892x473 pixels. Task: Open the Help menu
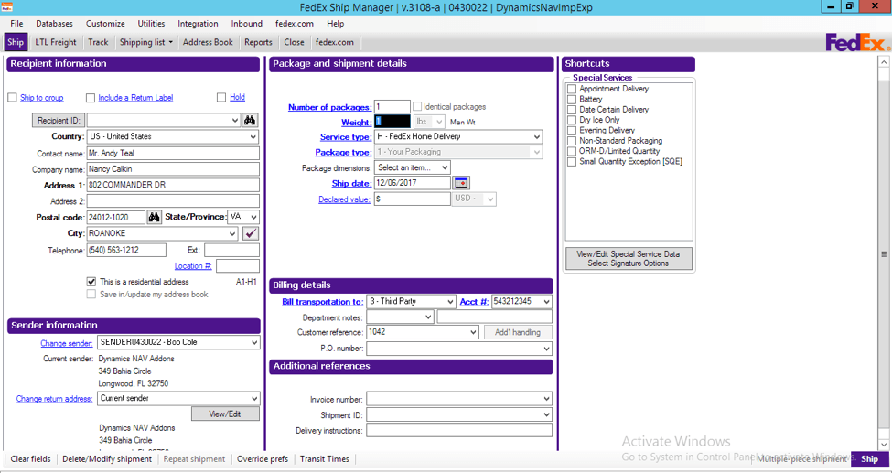[336, 24]
